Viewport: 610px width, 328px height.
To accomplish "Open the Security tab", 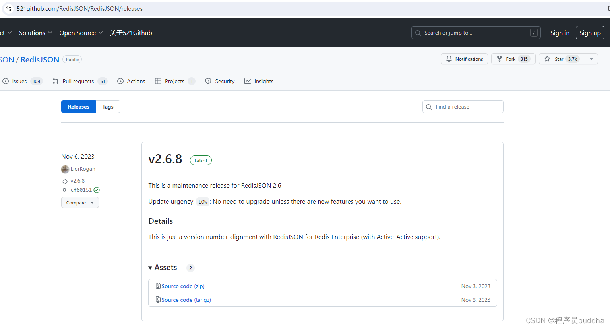I will tap(220, 81).
